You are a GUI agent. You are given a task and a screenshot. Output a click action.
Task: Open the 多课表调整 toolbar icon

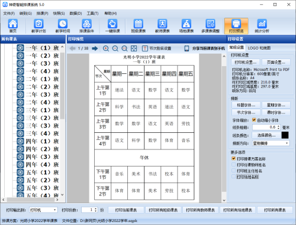click(211, 26)
